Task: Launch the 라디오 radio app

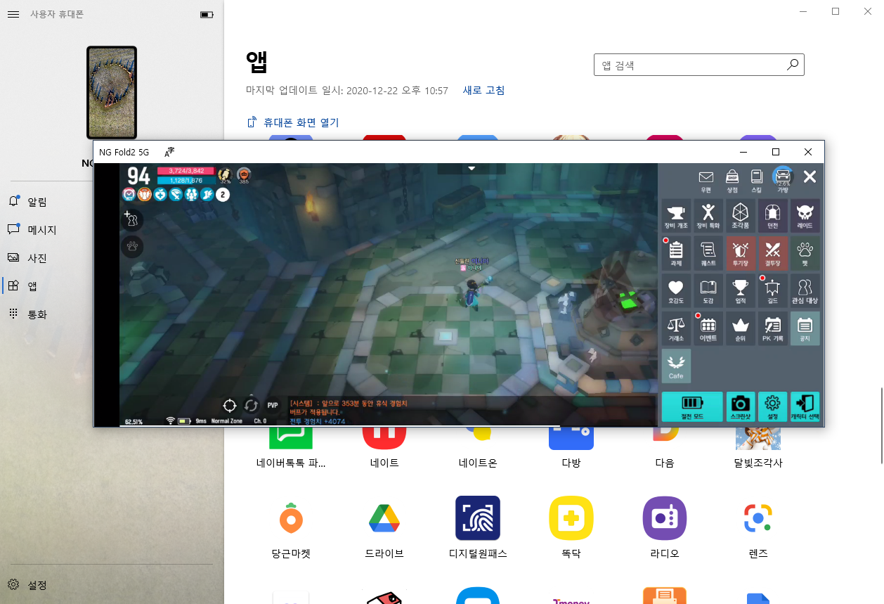Action: [x=665, y=527]
